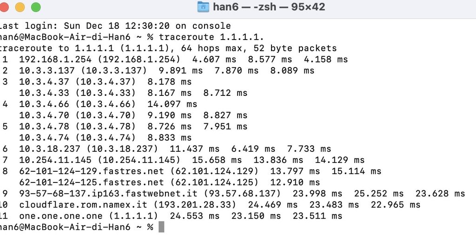Click the 10.3.4.37 hop entry
This screenshot has width=476, height=242.
[x=41, y=82]
